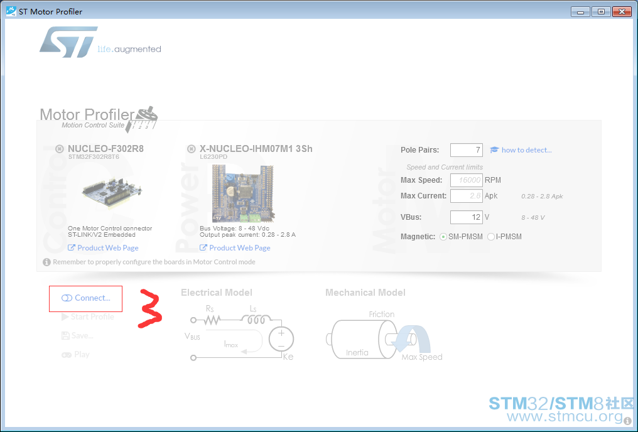Click the 'Mechanical Model' heading text

(x=365, y=293)
